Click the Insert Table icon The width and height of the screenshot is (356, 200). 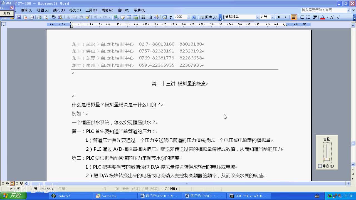129,17
